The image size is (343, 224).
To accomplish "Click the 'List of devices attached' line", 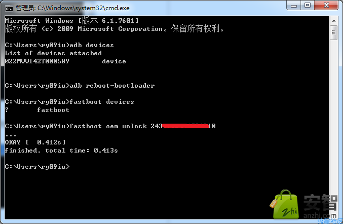I will [x=53, y=53].
